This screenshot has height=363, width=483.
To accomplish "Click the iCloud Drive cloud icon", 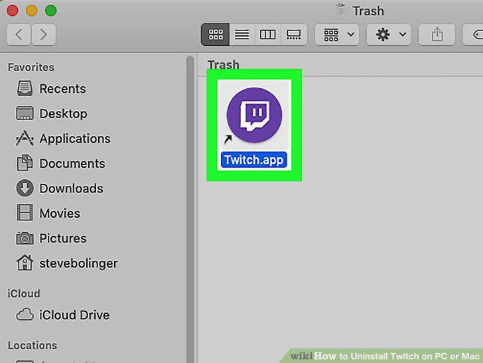I will click(25, 315).
